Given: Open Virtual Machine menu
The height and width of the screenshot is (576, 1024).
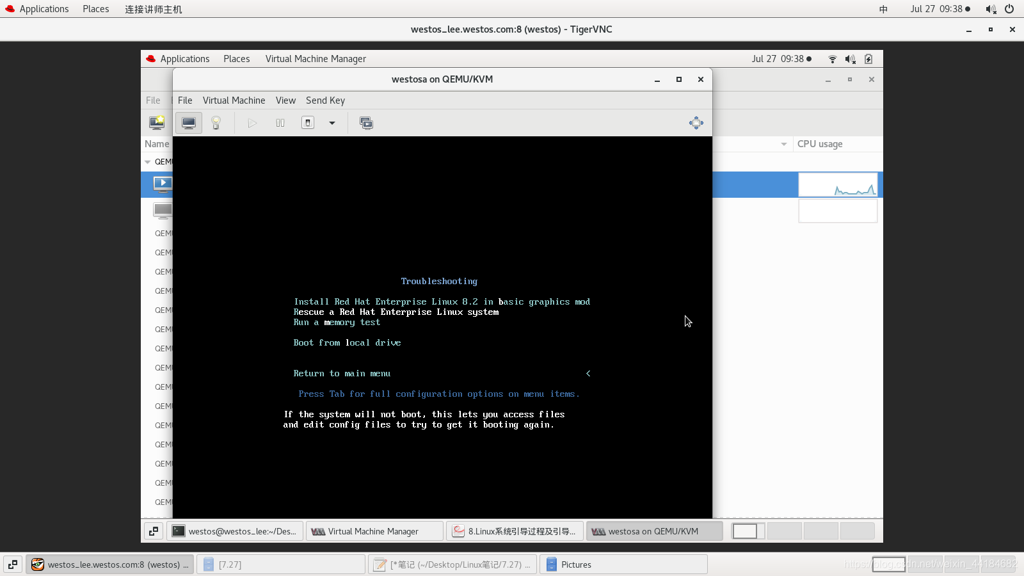Looking at the screenshot, I should point(234,100).
